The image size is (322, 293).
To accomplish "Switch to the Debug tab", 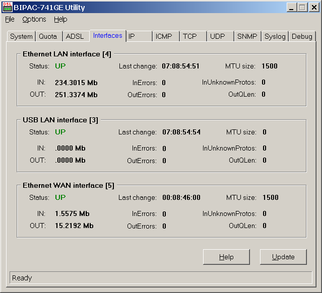I will pos(302,36).
